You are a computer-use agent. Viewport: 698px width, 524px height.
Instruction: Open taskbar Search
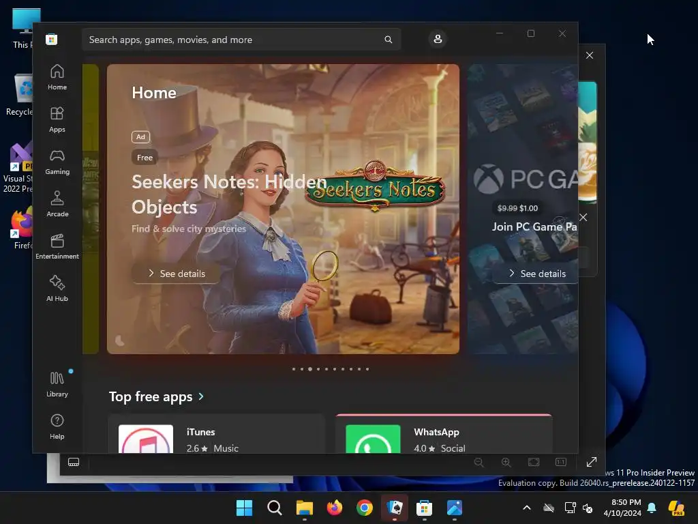click(x=275, y=508)
